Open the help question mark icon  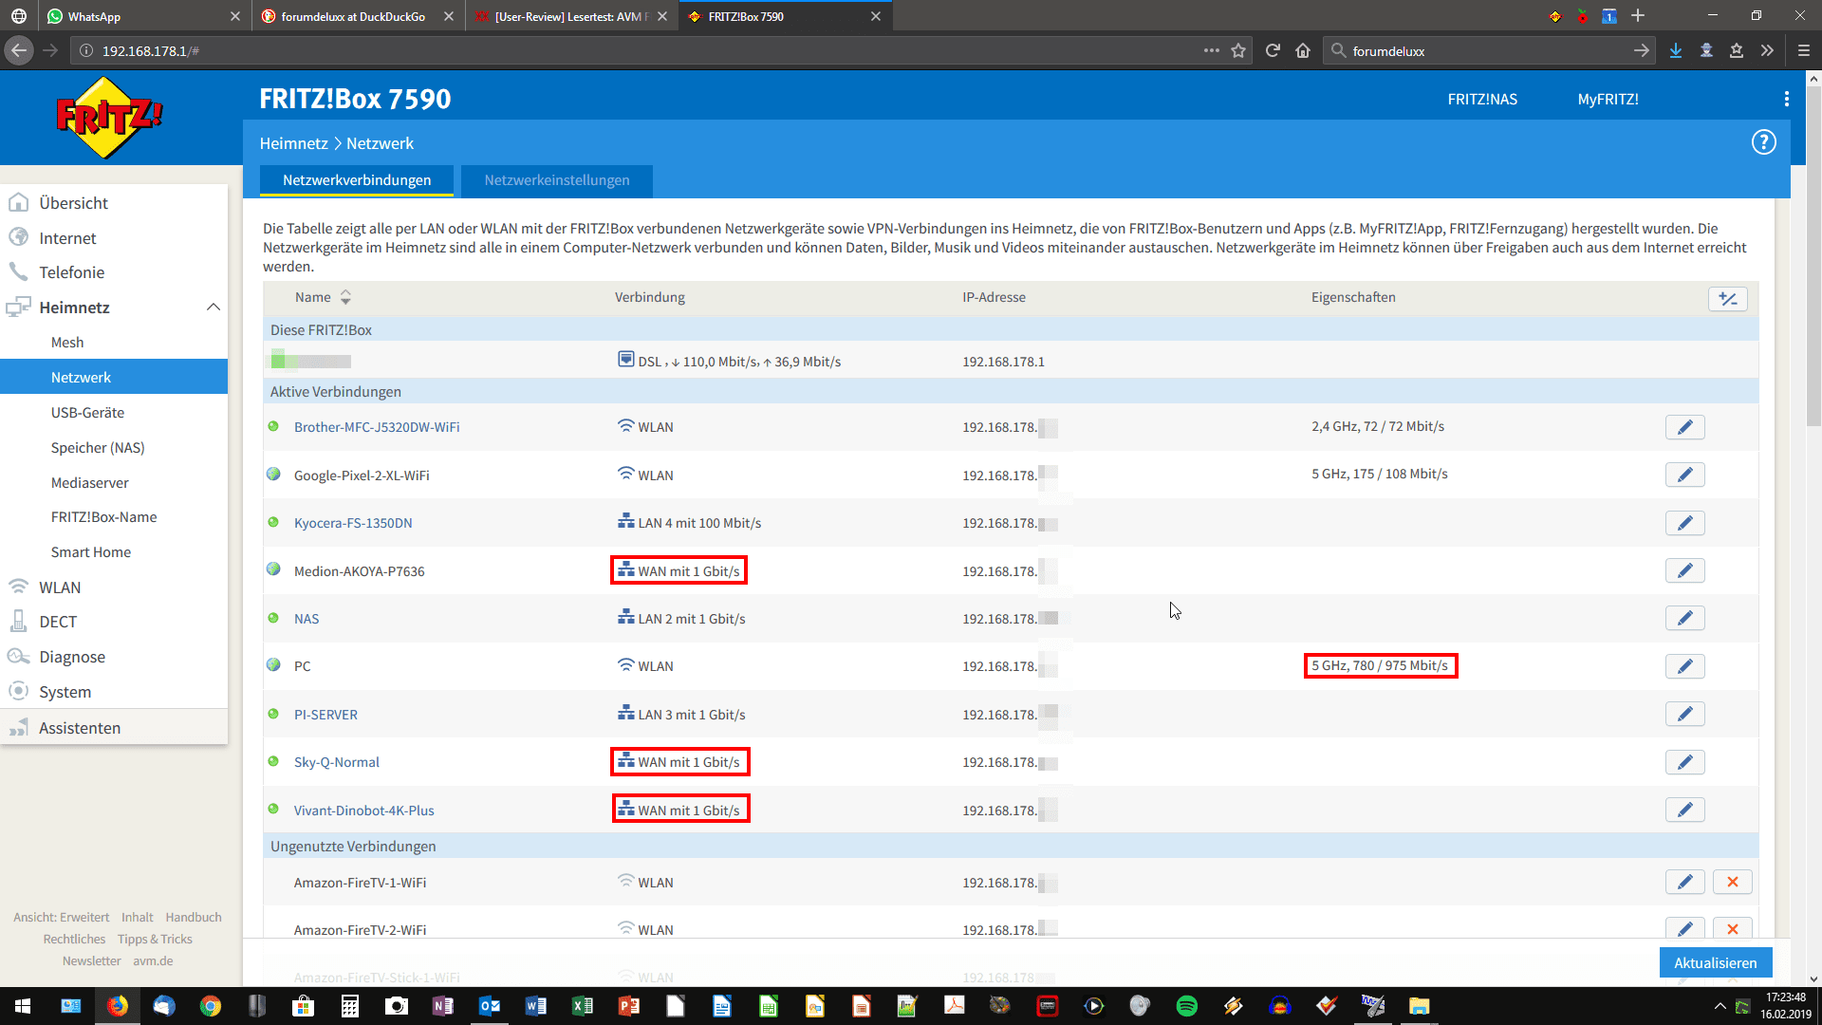(1763, 142)
